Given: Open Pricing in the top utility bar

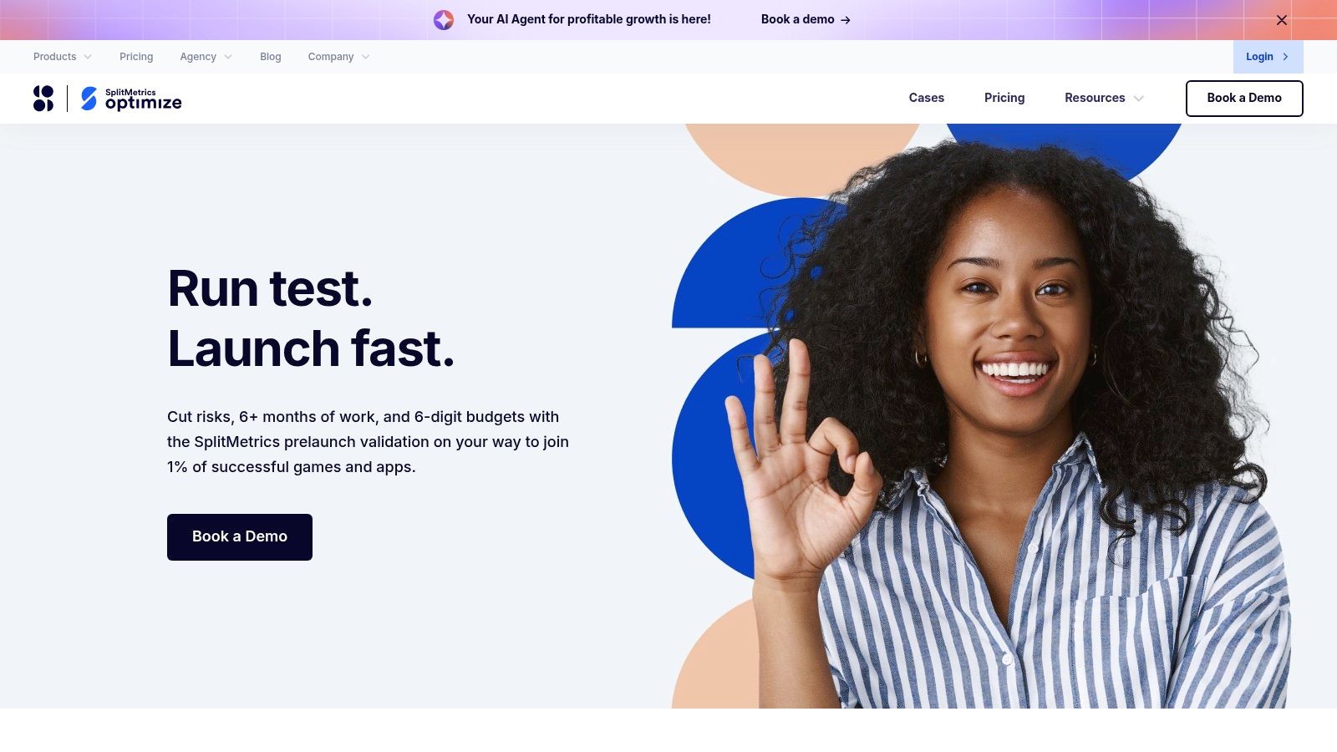Looking at the screenshot, I should click(136, 57).
